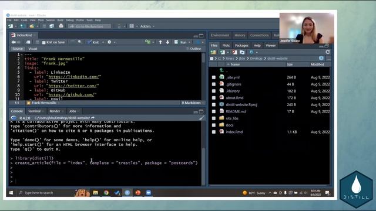Viewport: 376px width, 211px height.
Task: Expand the Run dropdown arrow
Action: (x=189, y=42)
